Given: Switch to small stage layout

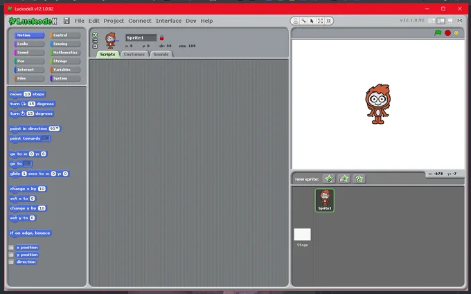Looking at the screenshot, I should click(x=432, y=21).
